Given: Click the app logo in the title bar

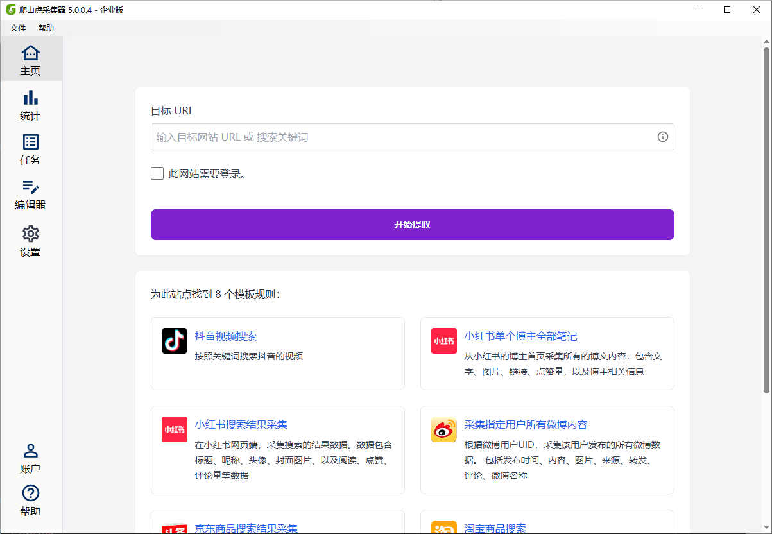Looking at the screenshot, I should point(11,10).
